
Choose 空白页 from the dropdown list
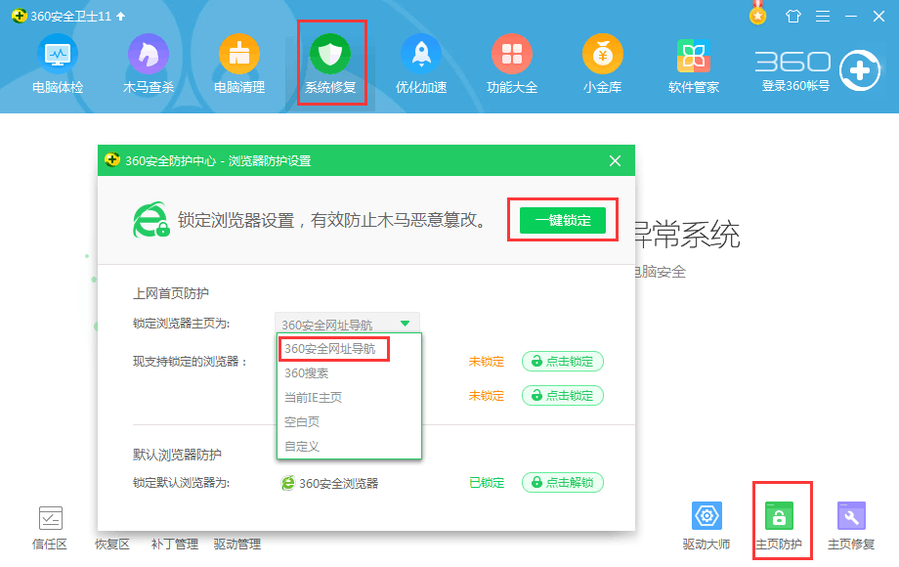point(302,422)
